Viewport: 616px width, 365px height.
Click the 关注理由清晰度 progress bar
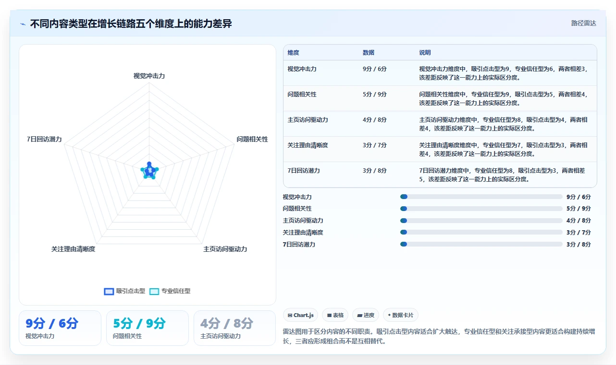481,232
